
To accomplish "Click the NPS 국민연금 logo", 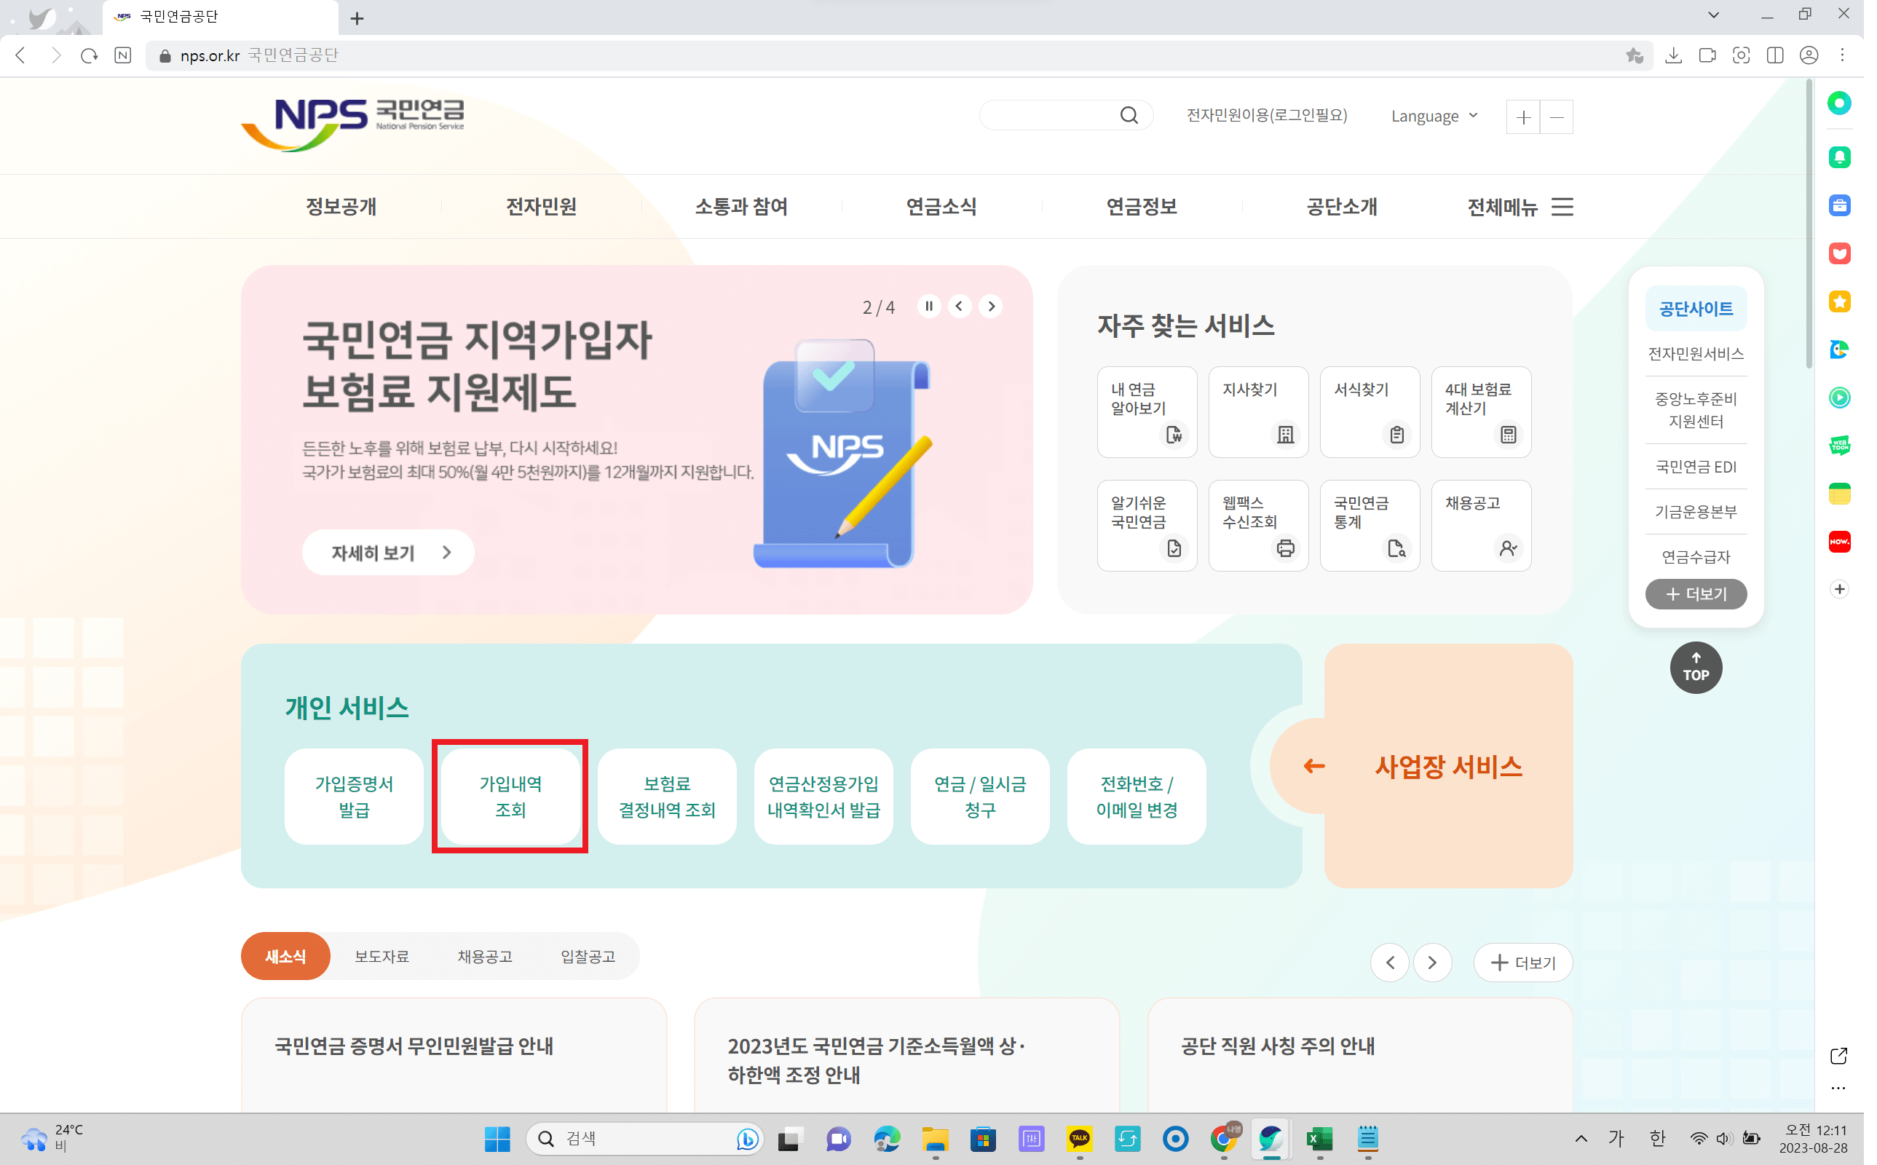I will [352, 123].
